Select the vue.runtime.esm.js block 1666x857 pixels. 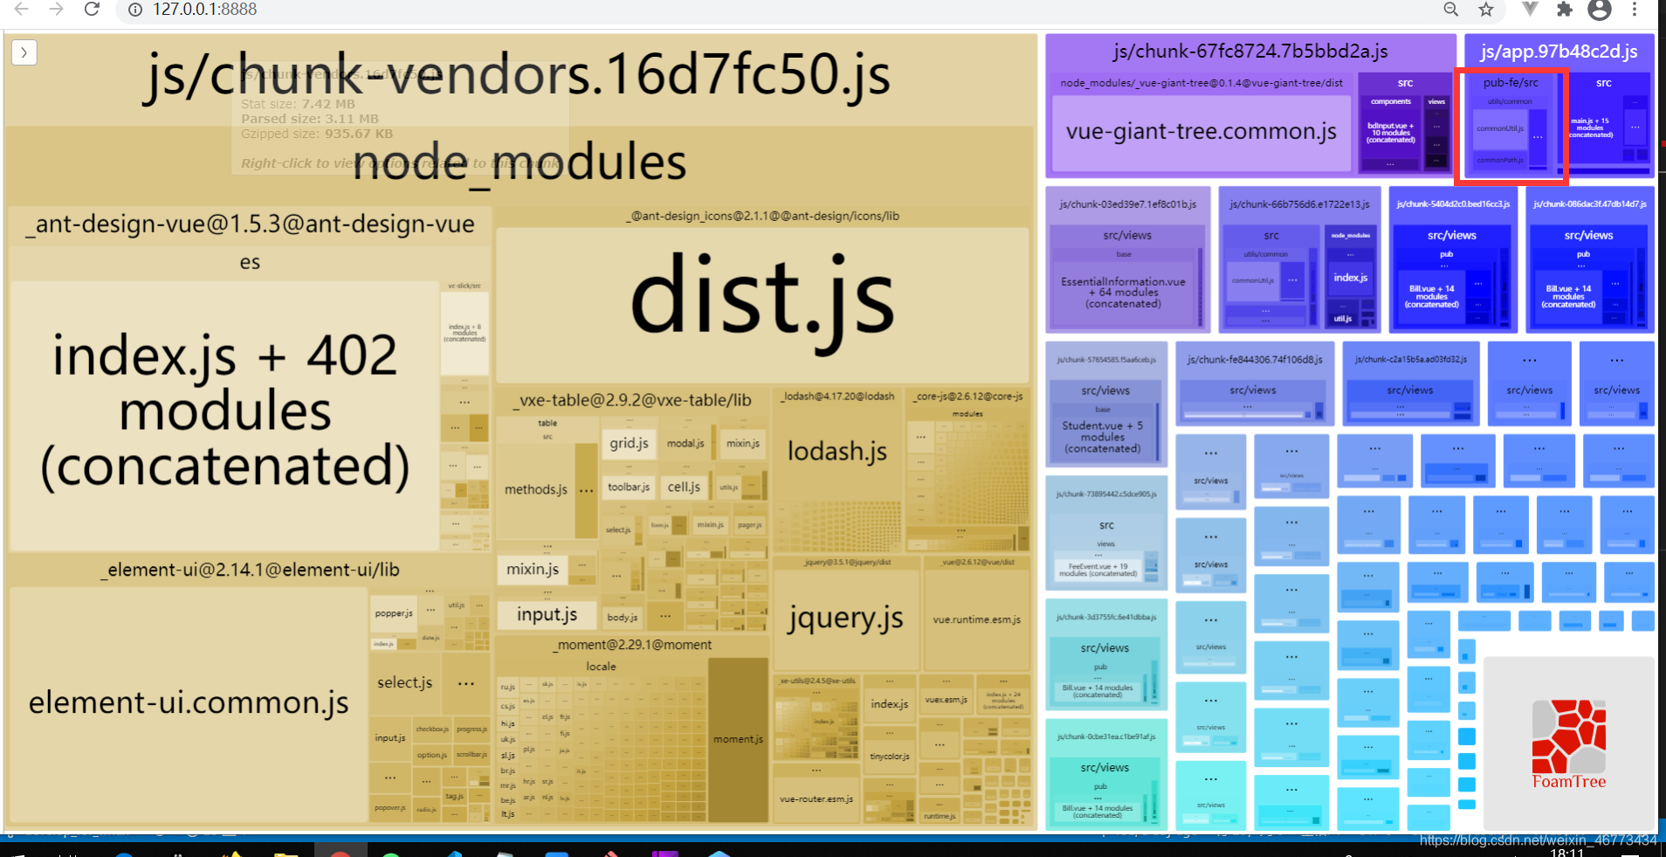[x=976, y=619]
